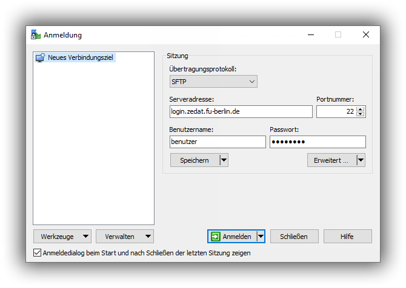Expand the Erweitert dropdown arrow

(361, 160)
